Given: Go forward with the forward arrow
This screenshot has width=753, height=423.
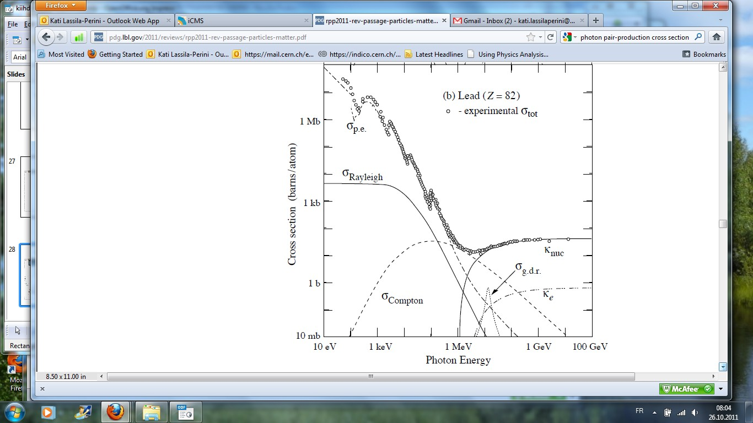Looking at the screenshot, I should [60, 37].
